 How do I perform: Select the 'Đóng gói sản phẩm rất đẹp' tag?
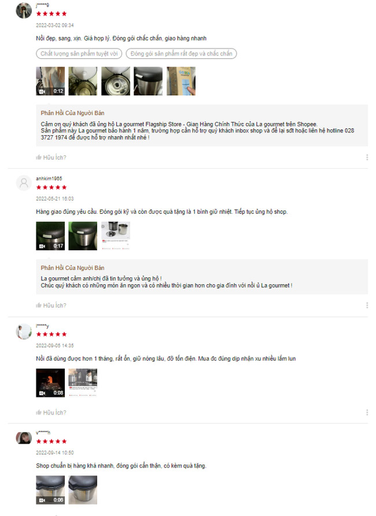pyautogui.click(x=181, y=54)
